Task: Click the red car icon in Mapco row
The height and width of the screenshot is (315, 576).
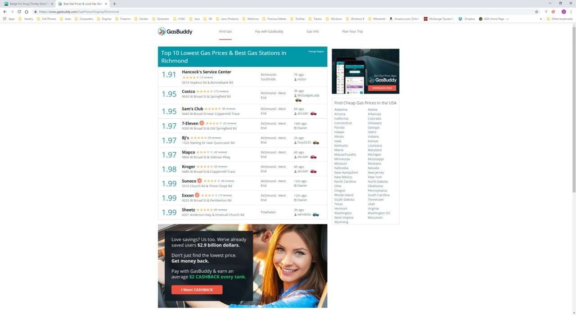Action: (x=313, y=157)
